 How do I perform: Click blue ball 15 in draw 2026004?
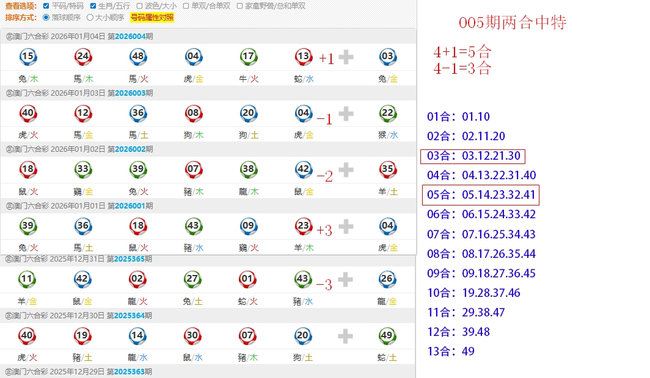(x=27, y=57)
